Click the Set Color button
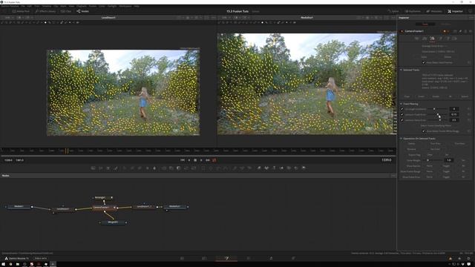 (x=436, y=149)
